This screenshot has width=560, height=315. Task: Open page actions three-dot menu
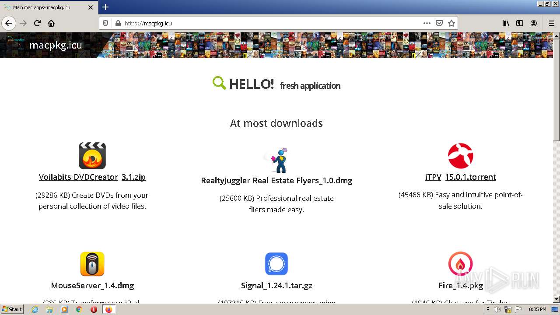[x=427, y=23]
